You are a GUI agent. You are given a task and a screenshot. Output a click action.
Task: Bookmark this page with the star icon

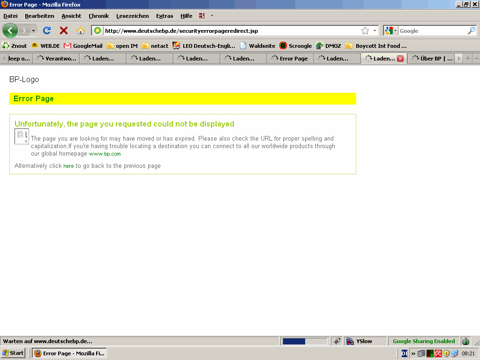(x=365, y=30)
